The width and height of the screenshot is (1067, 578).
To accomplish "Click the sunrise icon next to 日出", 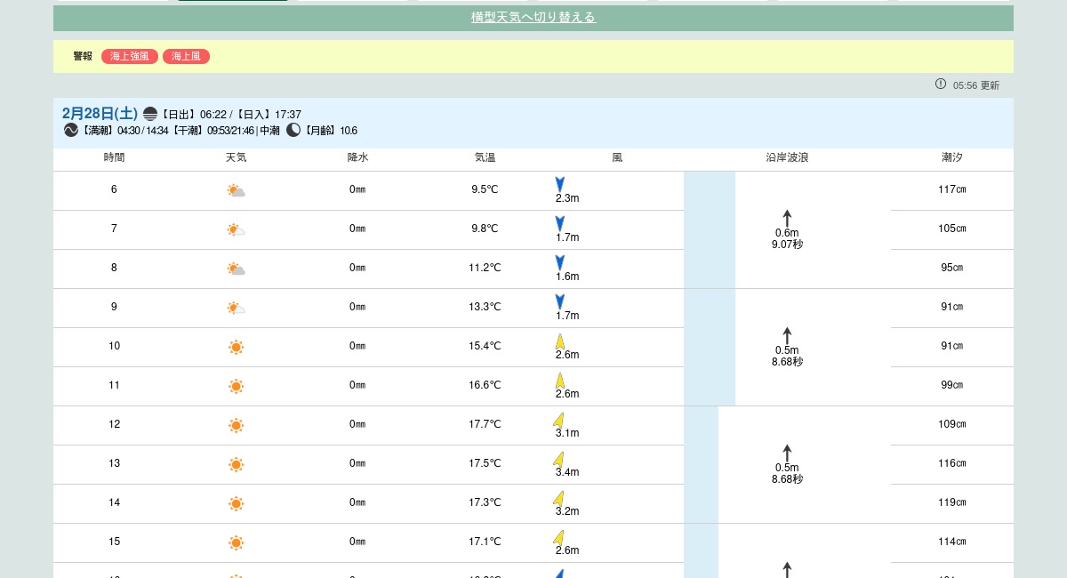I will 150,114.
